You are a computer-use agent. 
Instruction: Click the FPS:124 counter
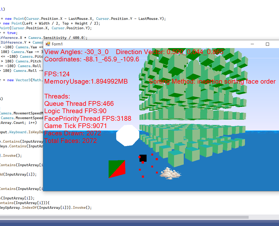(57, 74)
